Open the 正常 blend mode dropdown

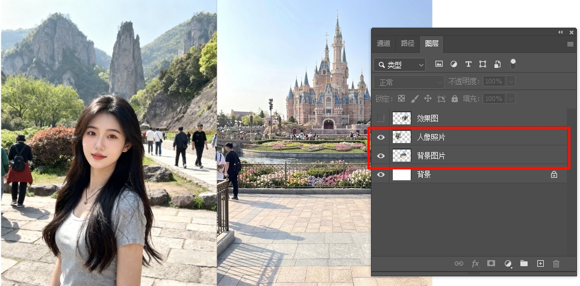[x=409, y=81]
